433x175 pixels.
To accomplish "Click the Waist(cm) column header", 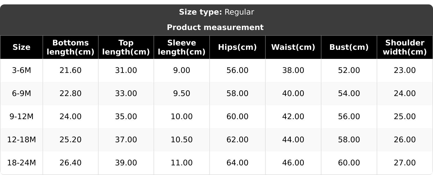I will tap(293, 47).
